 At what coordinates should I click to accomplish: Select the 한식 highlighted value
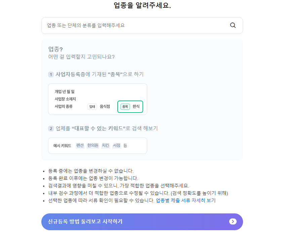click(x=136, y=106)
